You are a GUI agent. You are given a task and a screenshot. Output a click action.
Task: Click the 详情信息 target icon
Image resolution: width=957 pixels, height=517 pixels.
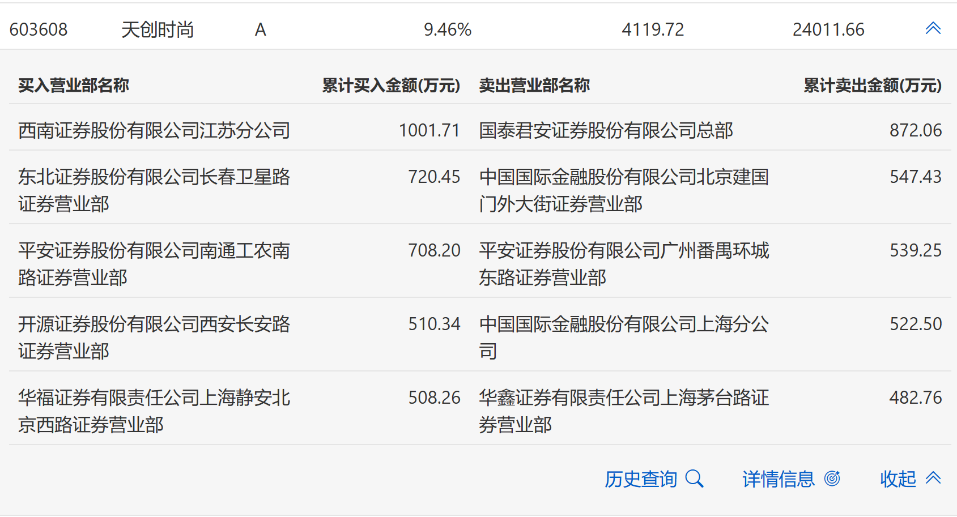click(832, 478)
